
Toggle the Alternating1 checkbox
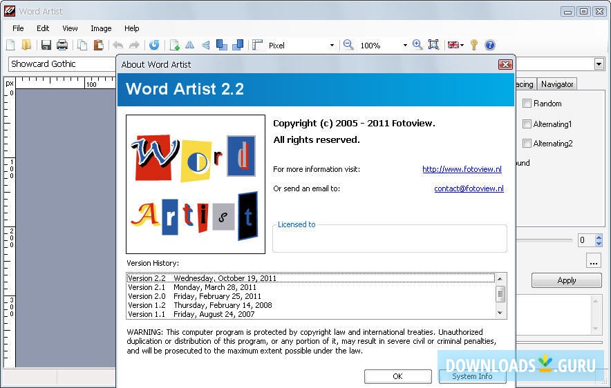pos(527,124)
